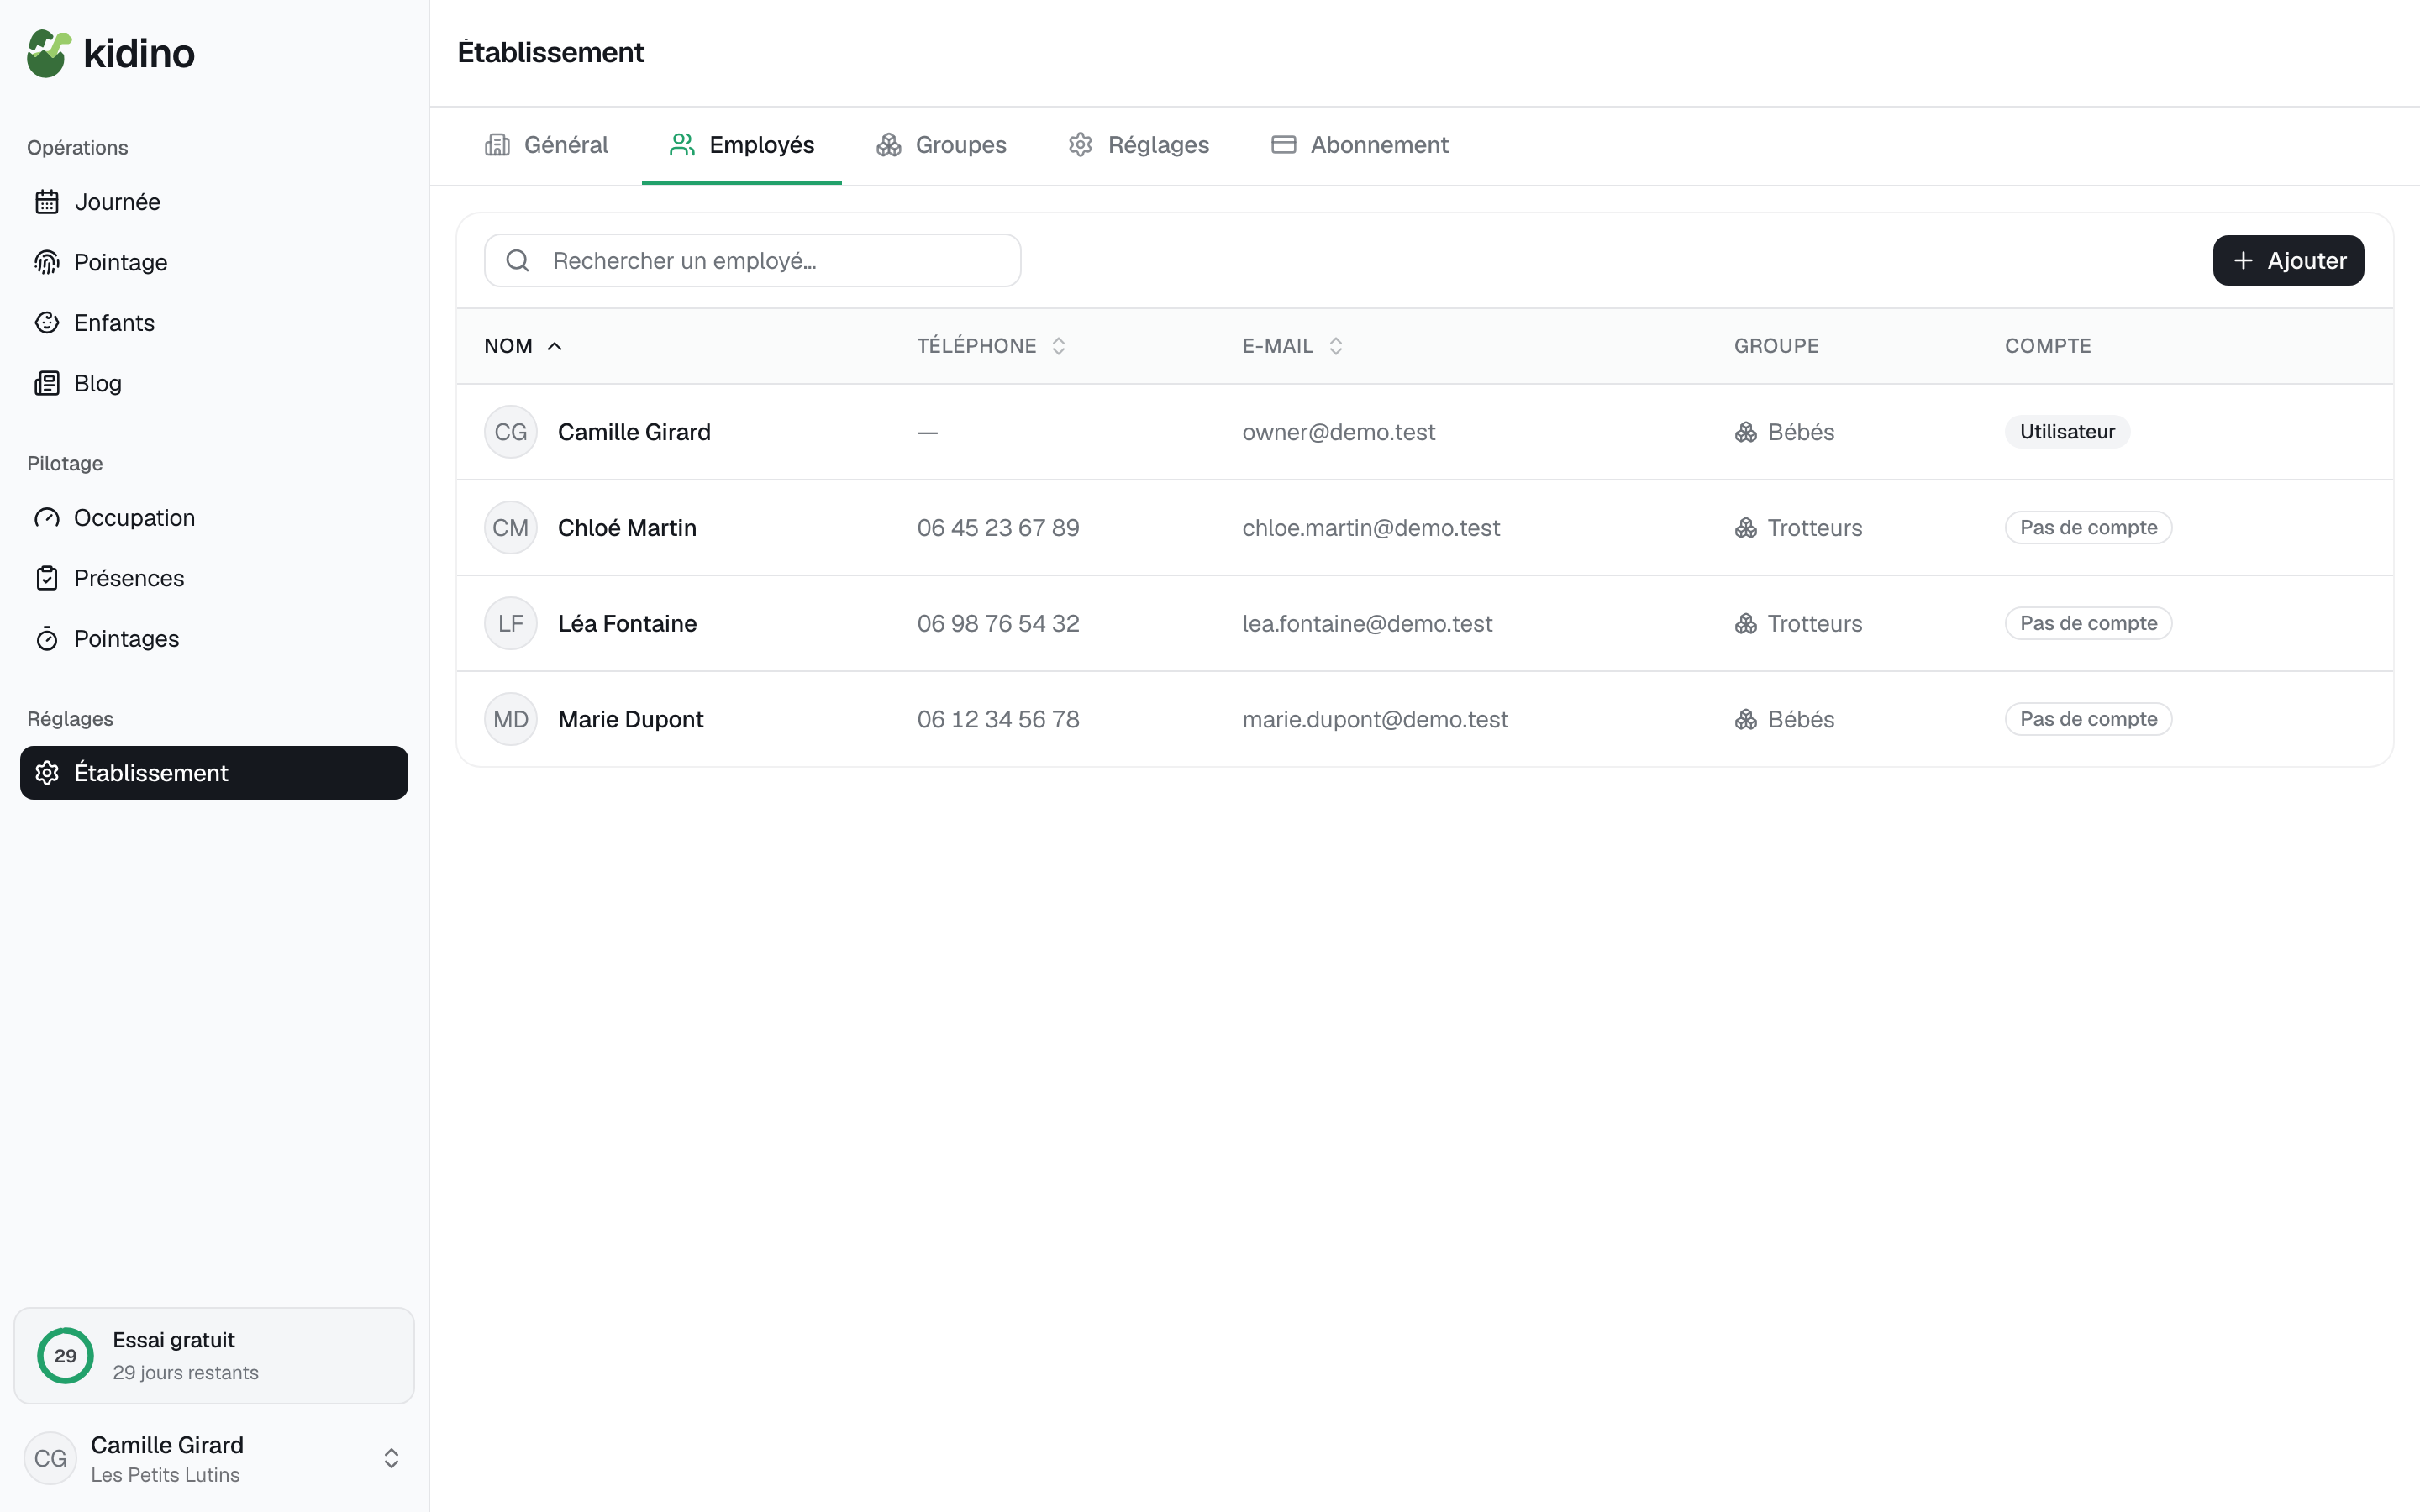
Task: Focus the Rechercher un employé search field
Action: 752,261
